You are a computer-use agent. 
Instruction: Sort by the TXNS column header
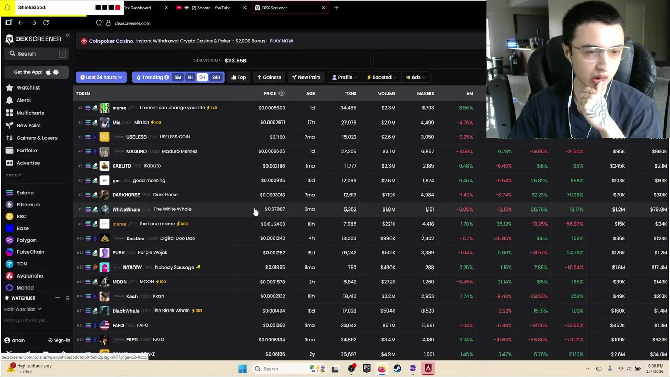(x=351, y=93)
